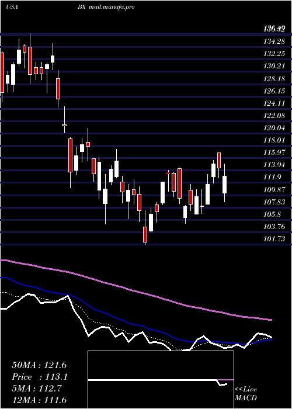Click the MACD inset chart box
This screenshot has width=292, height=409.
(161, 380)
